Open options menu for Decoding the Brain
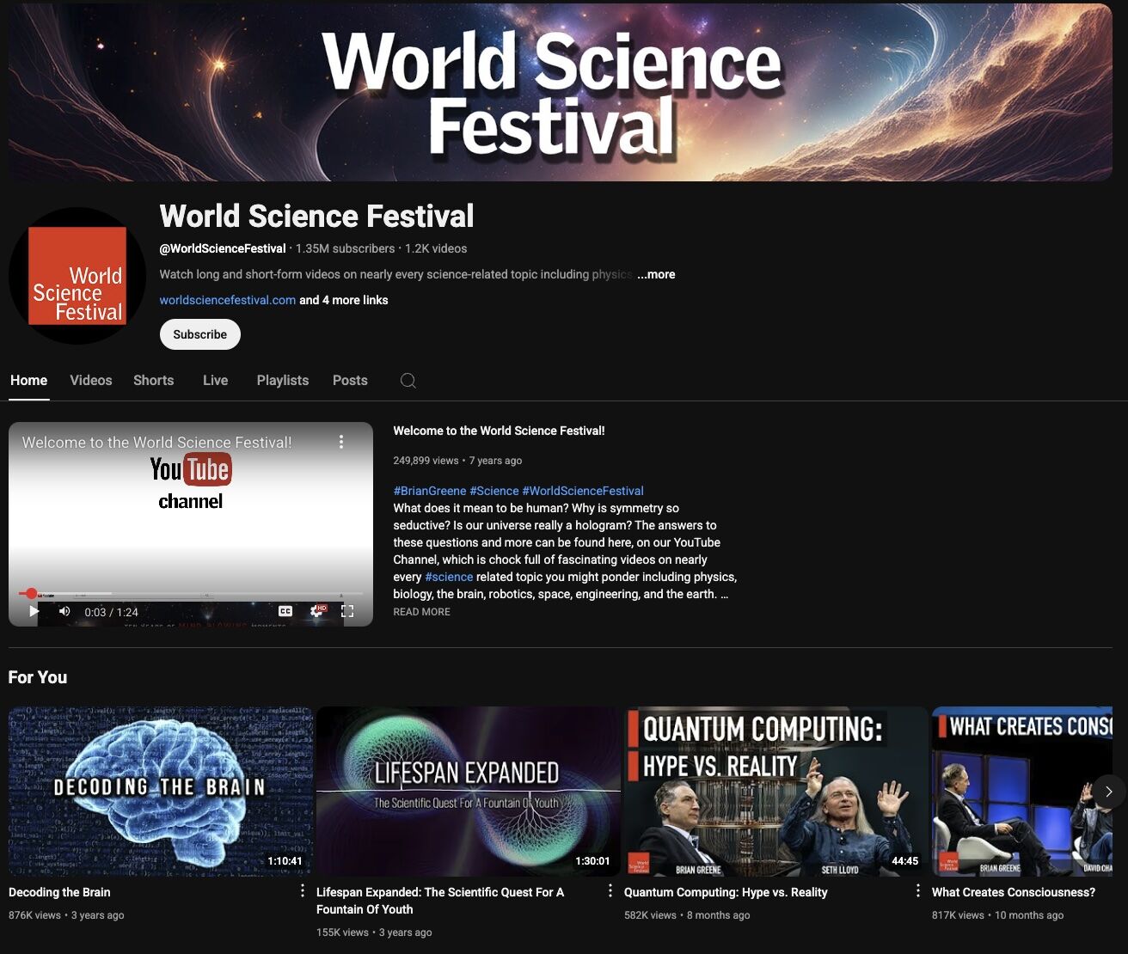The height and width of the screenshot is (954, 1128). [x=302, y=891]
